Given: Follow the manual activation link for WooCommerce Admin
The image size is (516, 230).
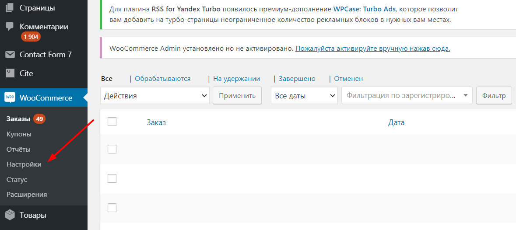Looking at the screenshot, I should coord(372,48).
